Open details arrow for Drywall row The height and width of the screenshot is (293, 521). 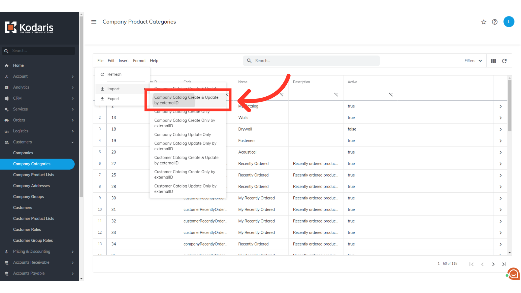pos(500,129)
